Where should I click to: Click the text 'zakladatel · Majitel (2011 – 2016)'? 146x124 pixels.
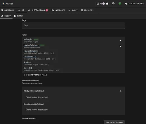click(36, 65)
